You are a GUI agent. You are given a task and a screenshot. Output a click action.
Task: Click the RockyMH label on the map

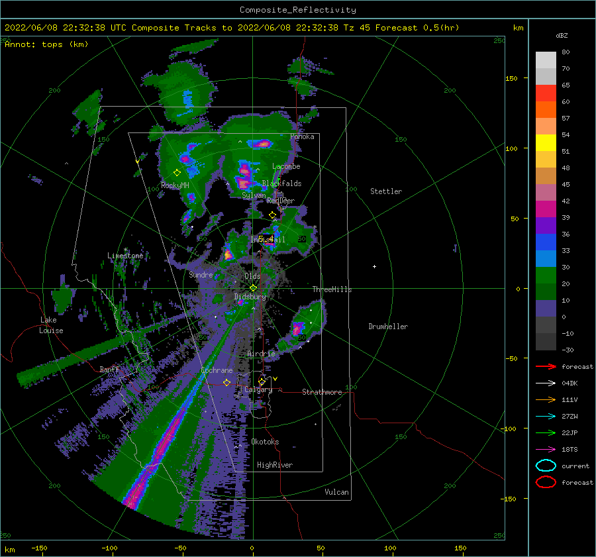[x=175, y=185]
